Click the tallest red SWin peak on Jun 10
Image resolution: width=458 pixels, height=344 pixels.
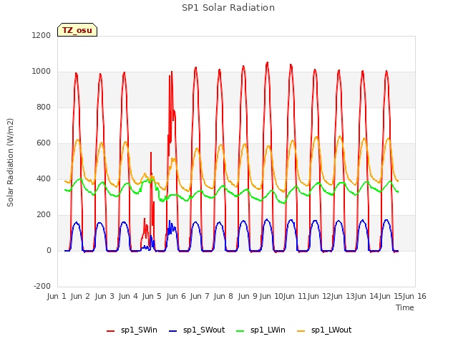(267, 63)
